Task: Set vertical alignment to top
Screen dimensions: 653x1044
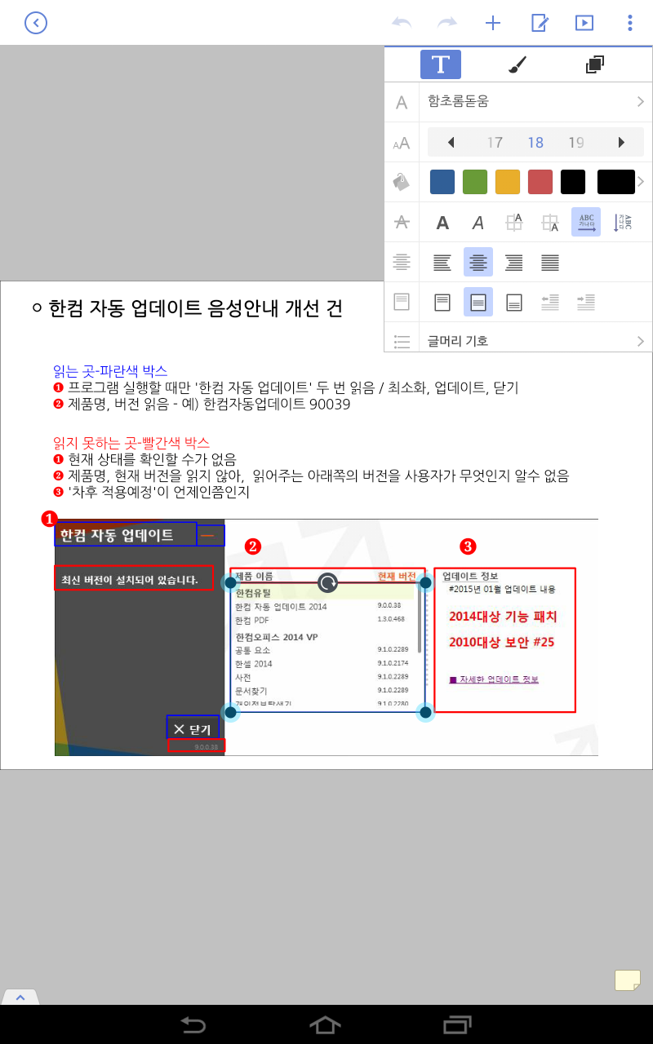Action: tap(442, 303)
